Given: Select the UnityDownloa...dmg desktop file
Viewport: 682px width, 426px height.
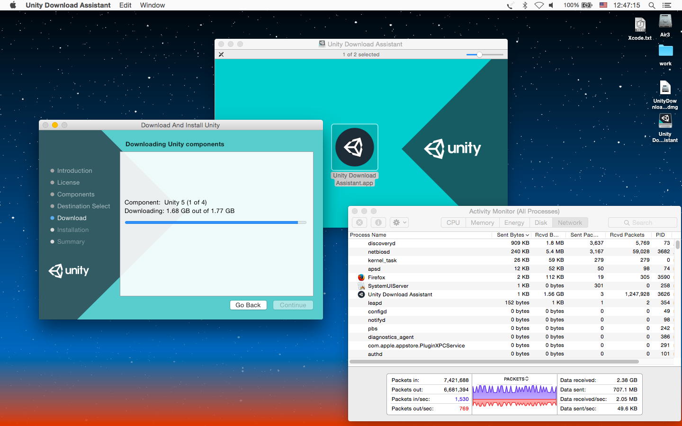Looking at the screenshot, I should [665, 95].
